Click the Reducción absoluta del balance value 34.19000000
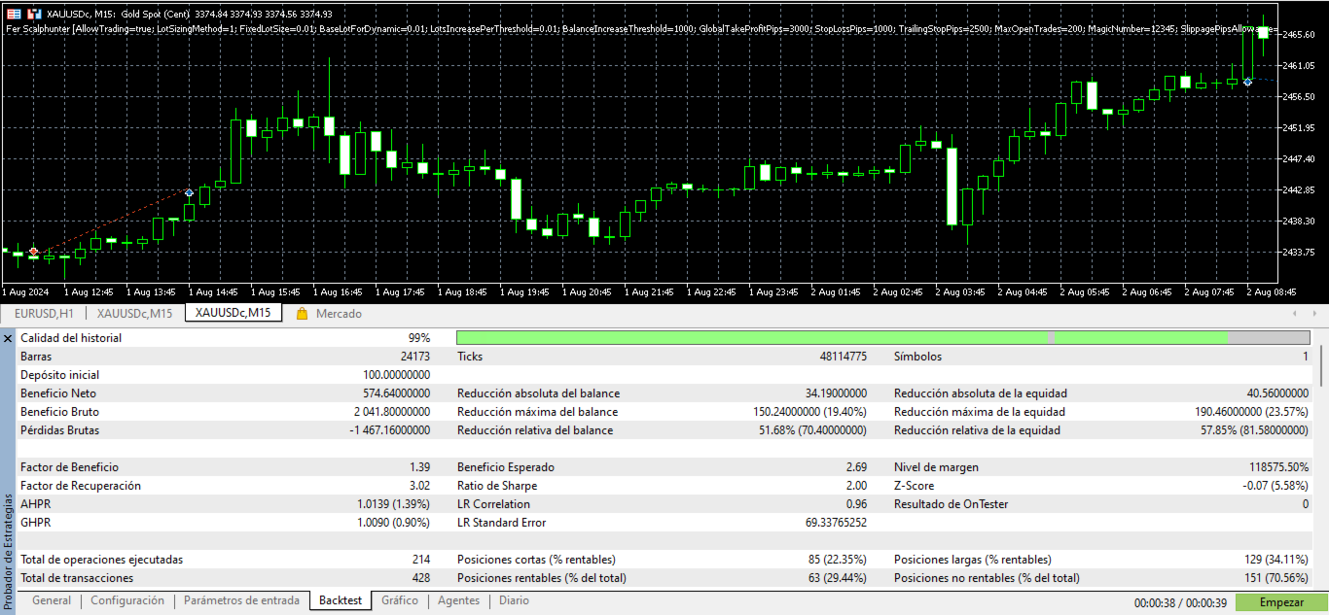The height and width of the screenshot is (615, 1329). (836, 393)
